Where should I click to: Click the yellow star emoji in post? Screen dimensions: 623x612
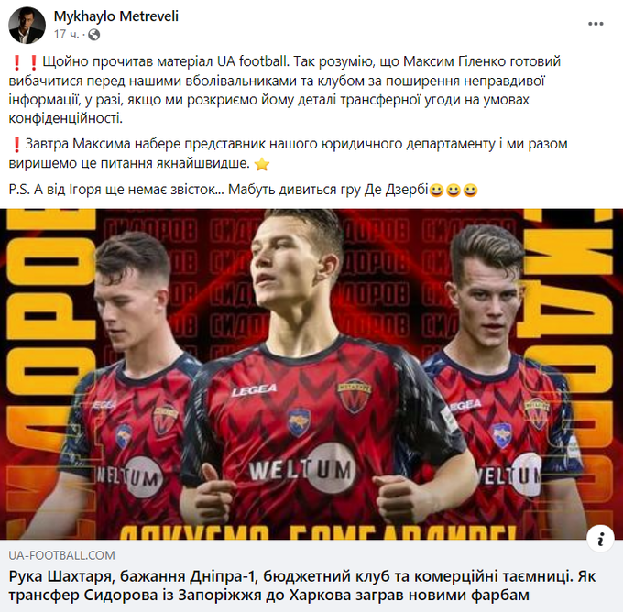pos(262,164)
